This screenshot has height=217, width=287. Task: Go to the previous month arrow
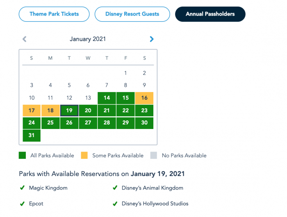(x=24, y=39)
